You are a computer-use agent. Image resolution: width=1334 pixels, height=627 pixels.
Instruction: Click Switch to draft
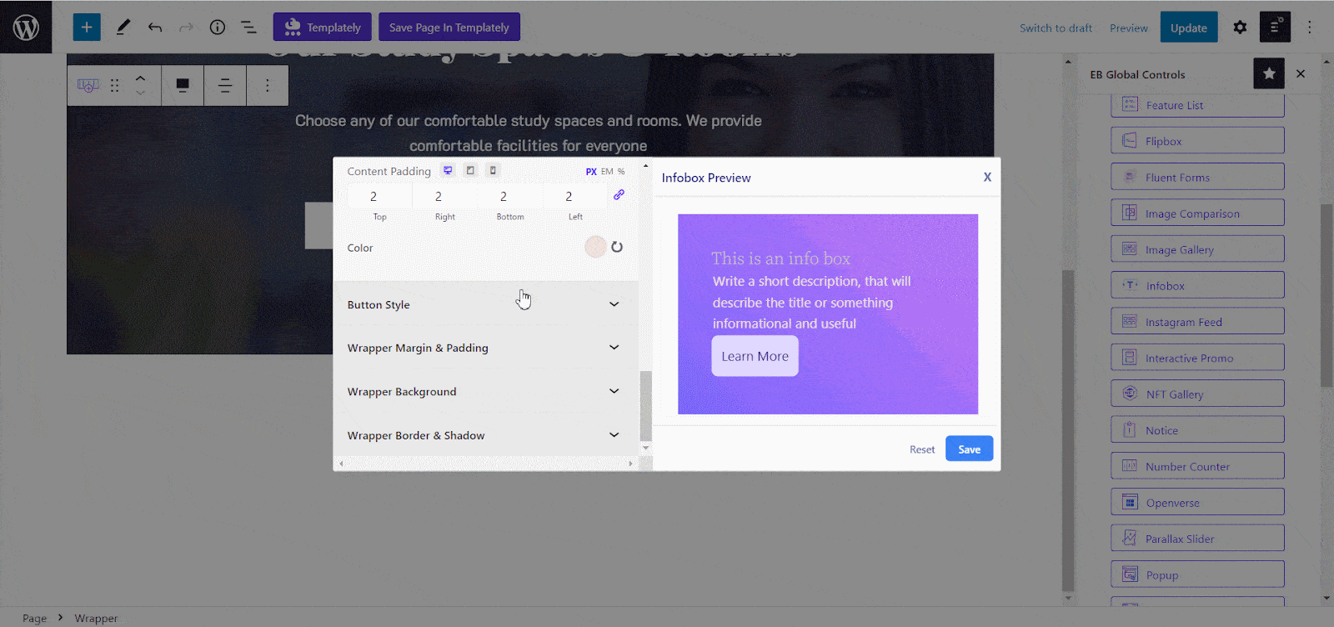[x=1056, y=28]
